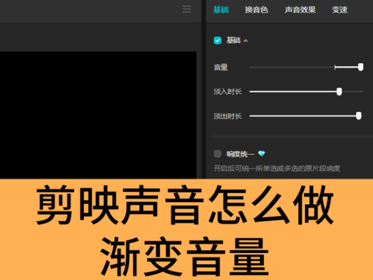
Task: Click the 响度统一 label text
Action: [240, 154]
